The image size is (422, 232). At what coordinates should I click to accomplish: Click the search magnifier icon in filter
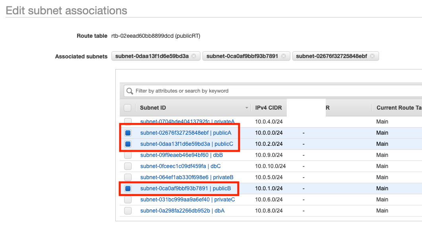[130, 91]
